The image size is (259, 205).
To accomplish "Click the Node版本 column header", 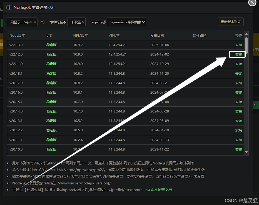I will click(17, 36).
